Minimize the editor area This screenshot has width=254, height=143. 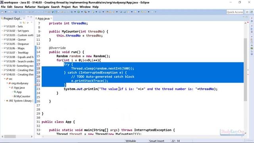243,17
